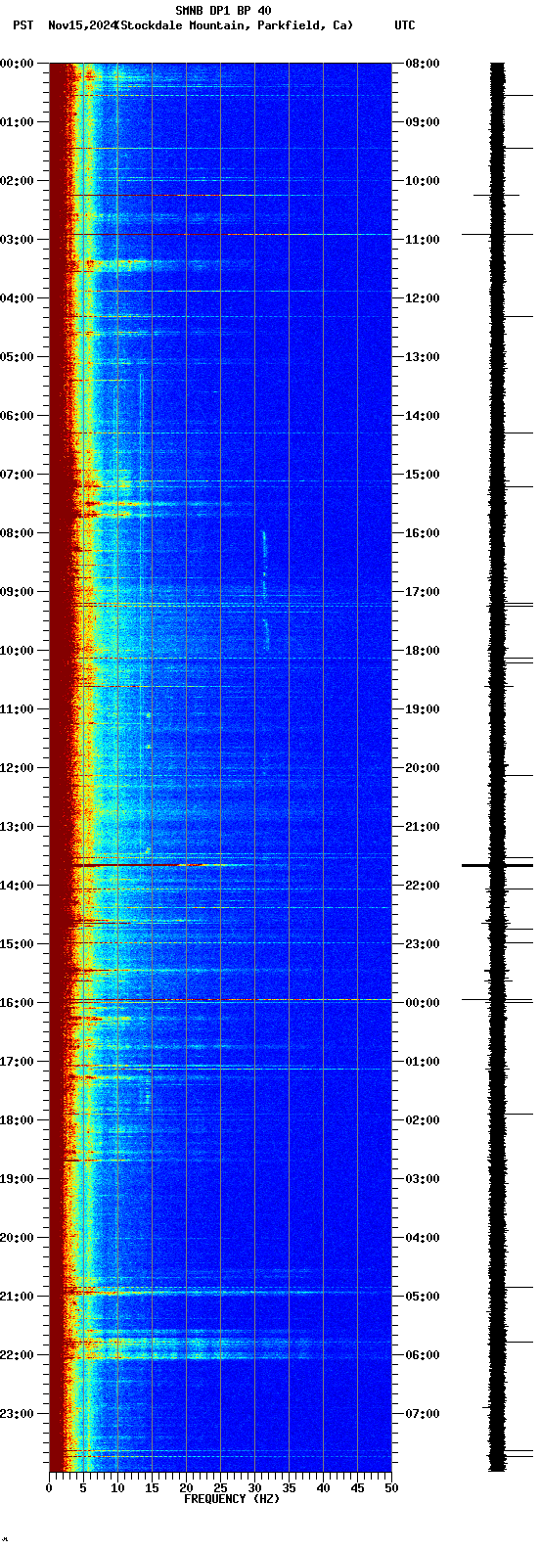The height and width of the screenshot is (1550, 540).
Task: Click 09:00 on the PST time axis
Action: click(x=17, y=592)
